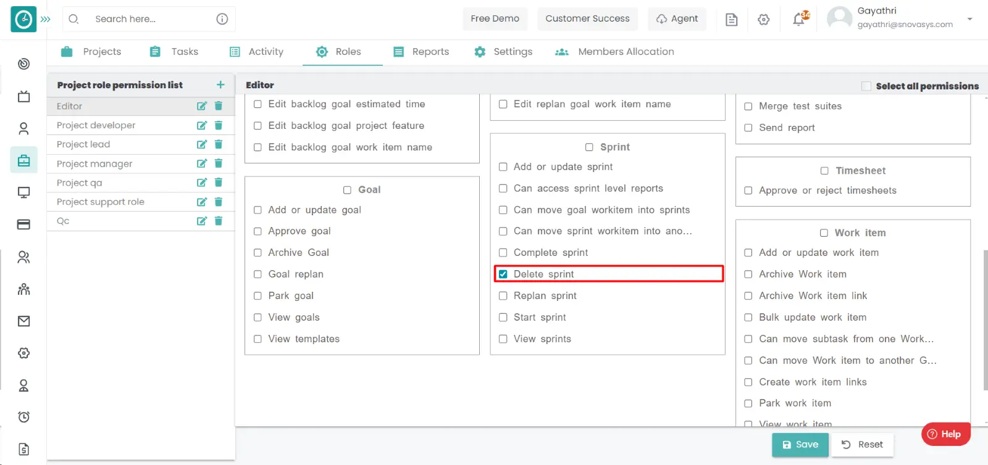Image resolution: width=988 pixels, height=465 pixels.
Task: Open the mail icon in left sidebar
Action: 23,321
